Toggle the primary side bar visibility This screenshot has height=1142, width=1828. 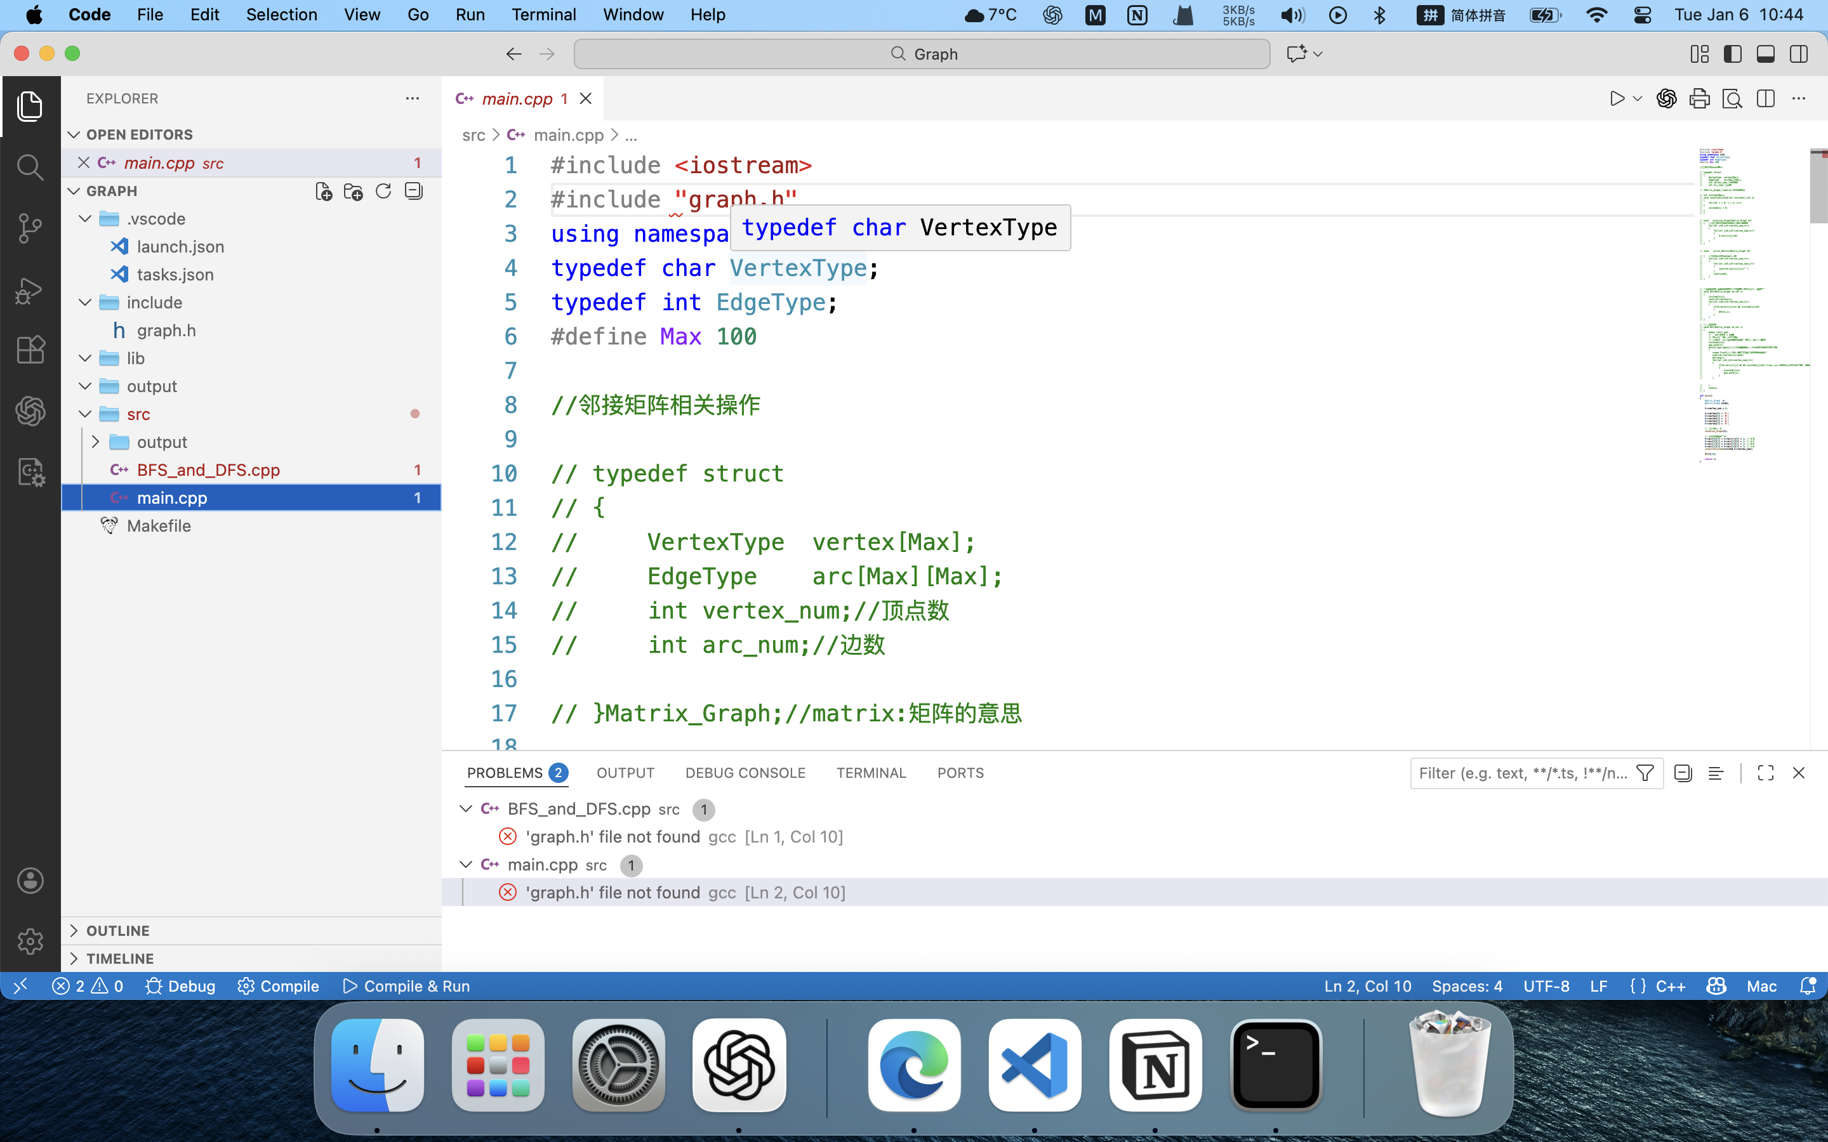[1733, 54]
